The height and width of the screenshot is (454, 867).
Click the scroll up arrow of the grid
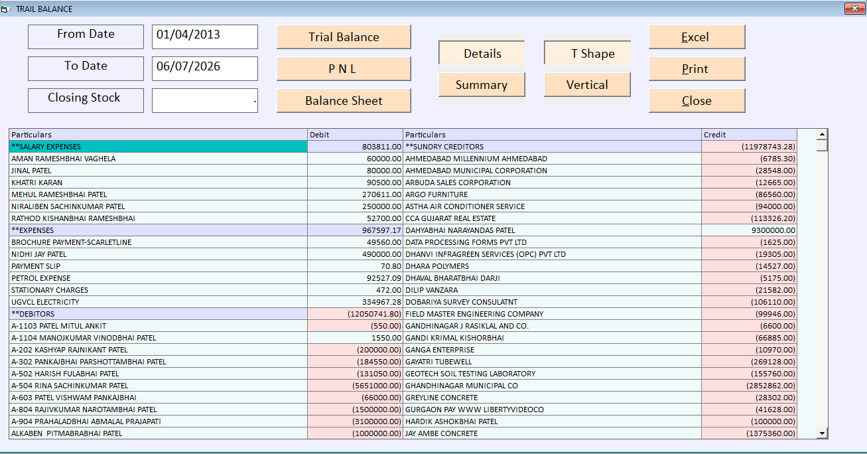click(x=823, y=134)
